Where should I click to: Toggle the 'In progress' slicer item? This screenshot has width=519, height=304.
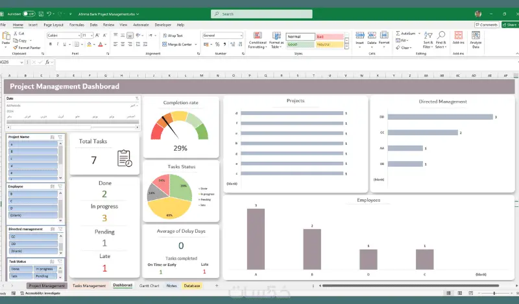point(45,269)
